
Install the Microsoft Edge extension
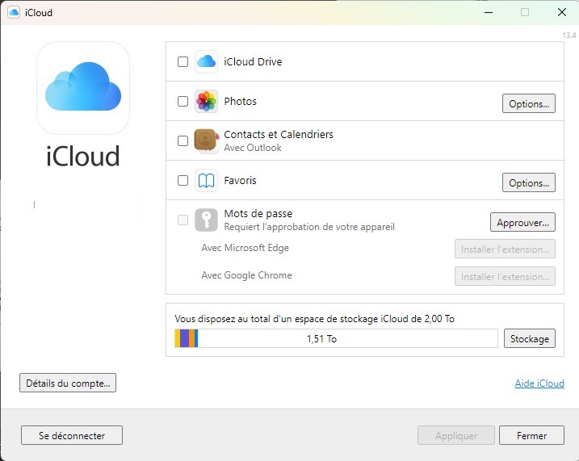point(505,249)
